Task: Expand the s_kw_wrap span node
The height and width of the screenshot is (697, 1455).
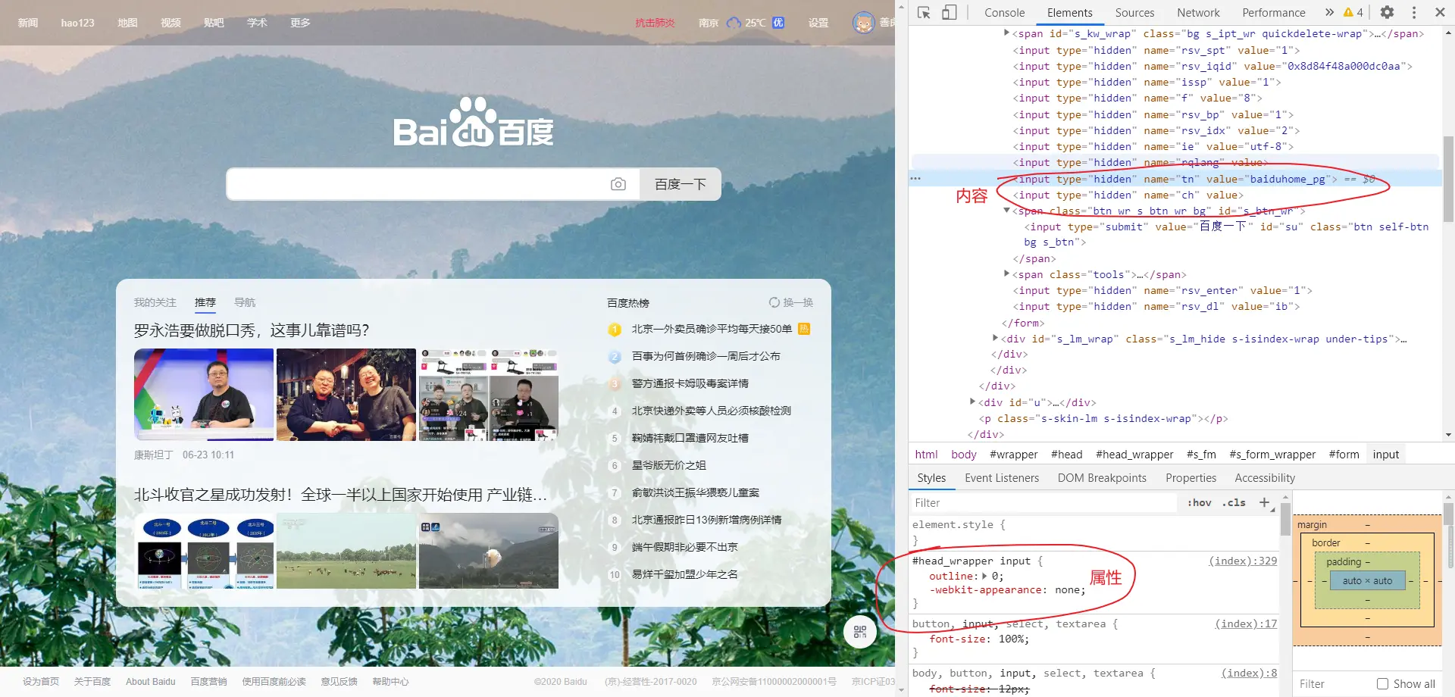Action: [x=1006, y=33]
